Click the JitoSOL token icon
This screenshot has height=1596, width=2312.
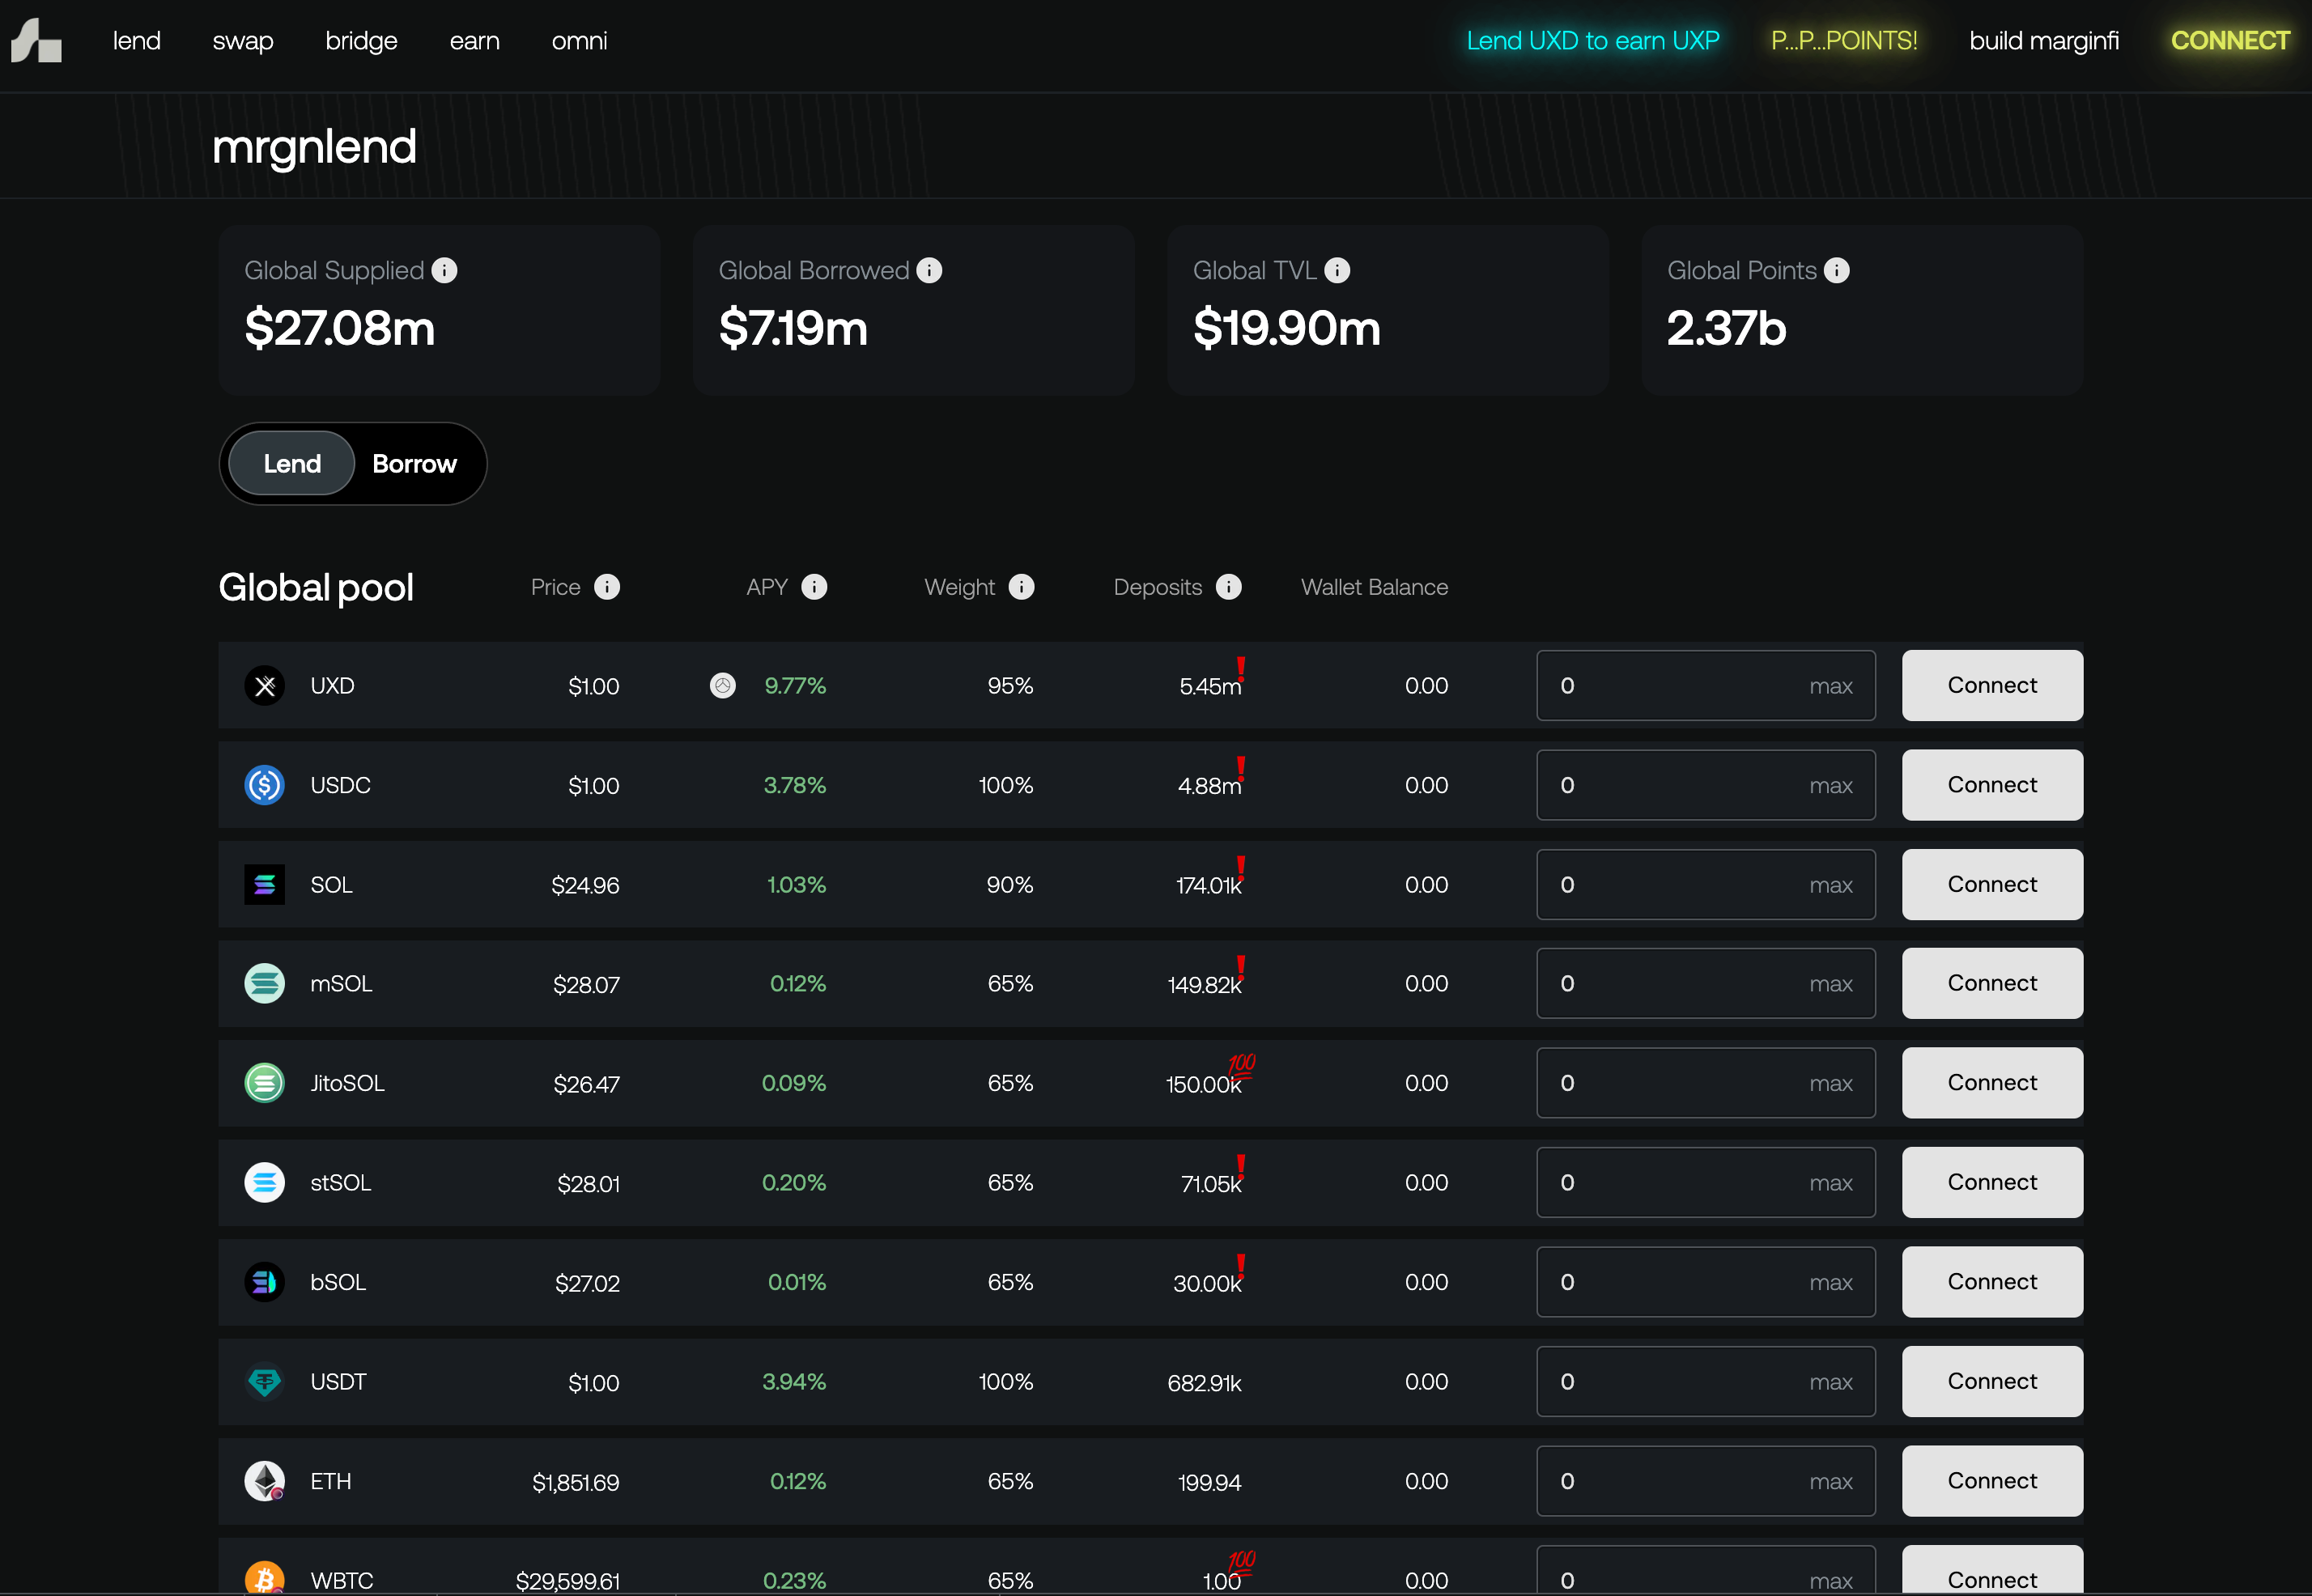click(x=264, y=1082)
